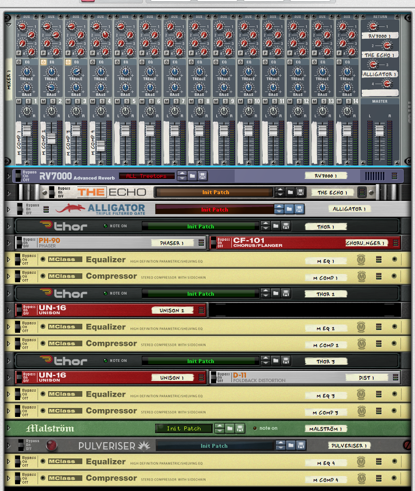Expand the M EQ 1 equalizer
The image size is (415, 491).
(9, 260)
